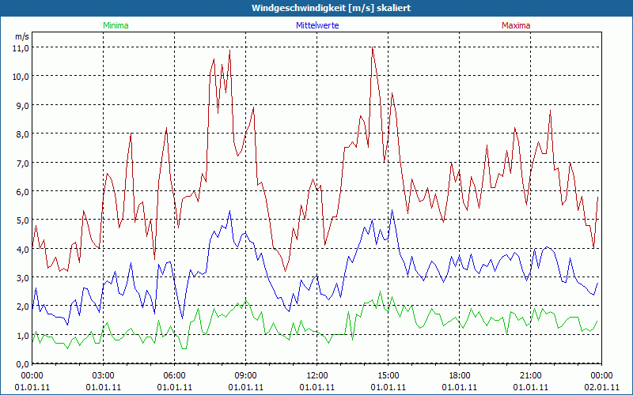The height and width of the screenshot is (395, 633).
Task: Click the 15:00 time axis label
Action: (x=388, y=376)
